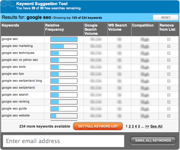Focus the Enter email address field

click(x=63, y=141)
